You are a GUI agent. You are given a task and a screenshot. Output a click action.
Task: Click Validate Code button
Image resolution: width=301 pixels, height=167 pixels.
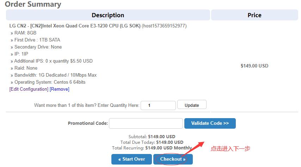click(210, 123)
